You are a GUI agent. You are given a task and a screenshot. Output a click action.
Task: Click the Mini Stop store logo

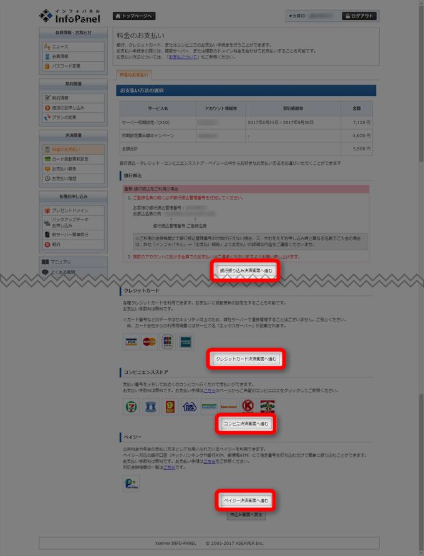(190, 407)
